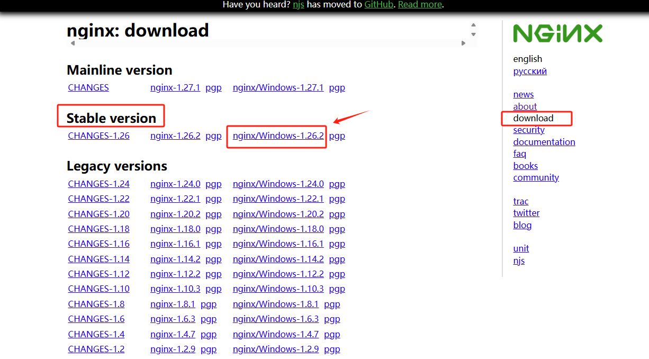The image size is (649, 359).
Task: Open the documentation sidebar link
Action: 544,142
